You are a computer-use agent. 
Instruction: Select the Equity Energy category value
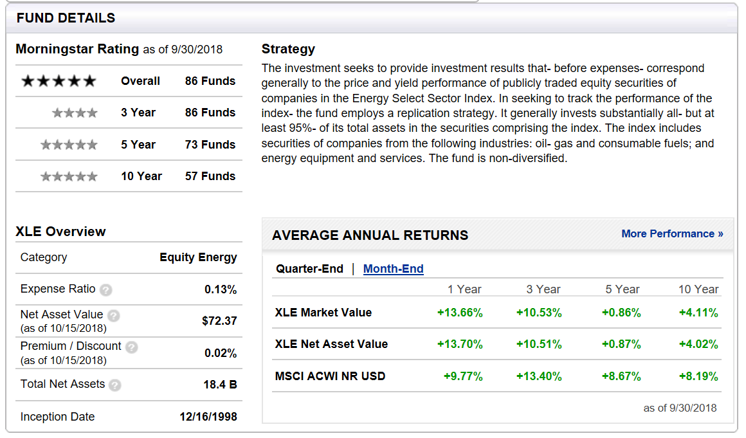click(x=197, y=257)
